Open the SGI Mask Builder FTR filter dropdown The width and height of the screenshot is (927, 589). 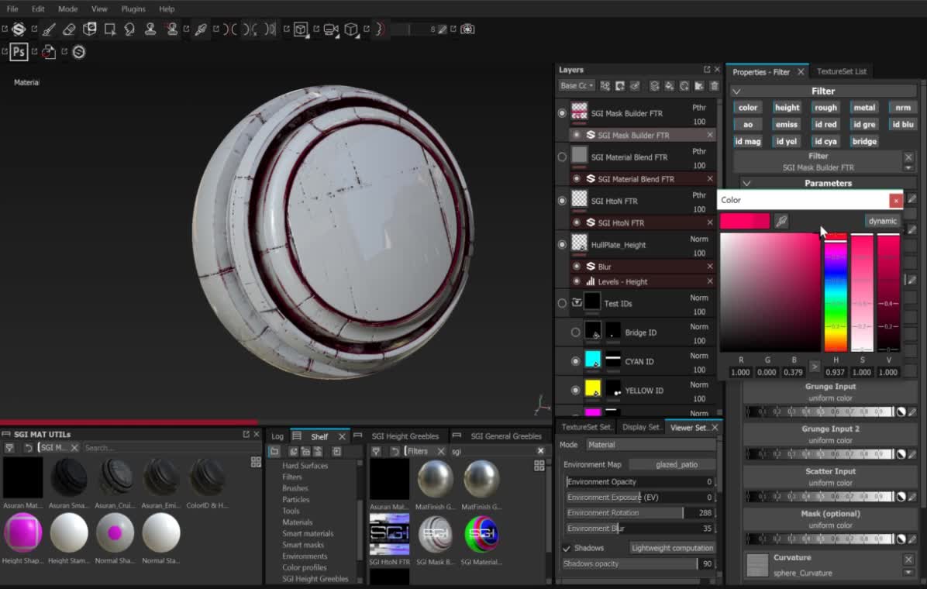[908, 168]
